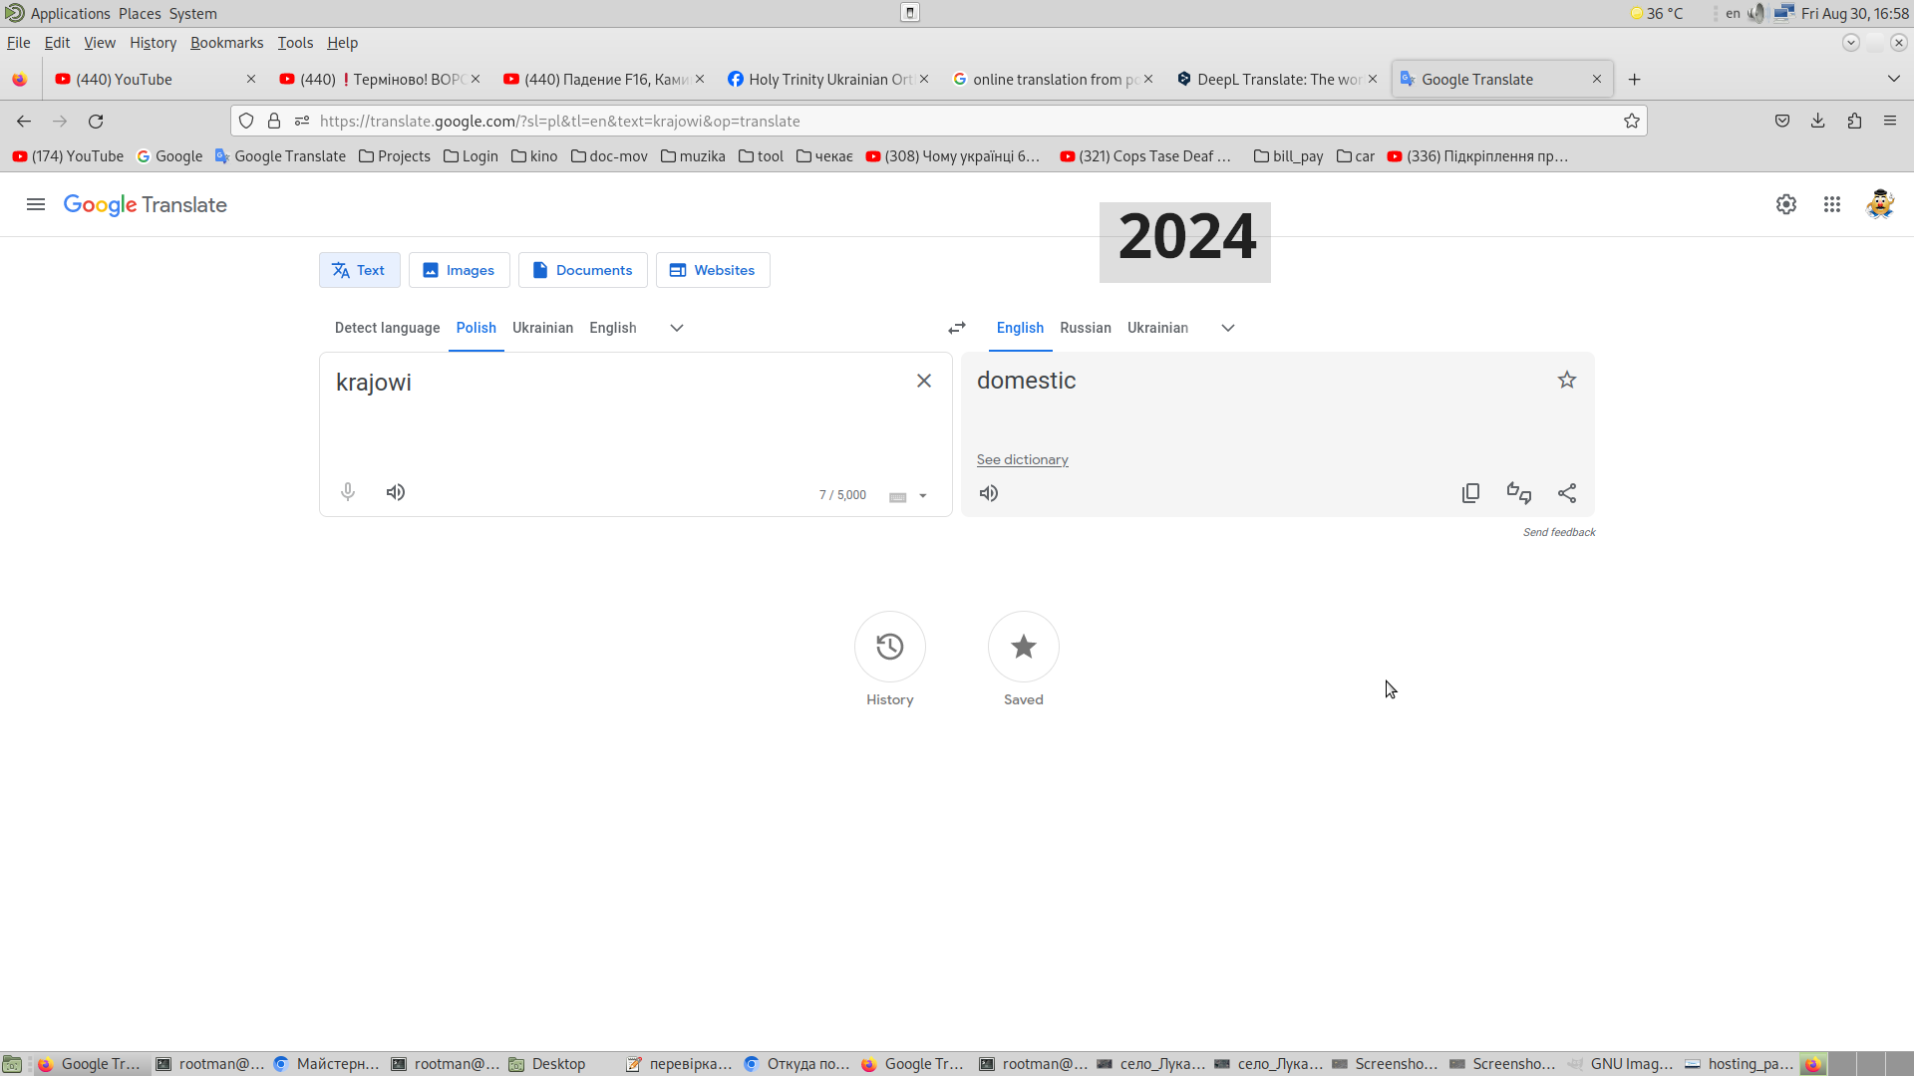1914x1076 pixels.
Task: Save translation with the star toggle
Action: (x=1567, y=380)
